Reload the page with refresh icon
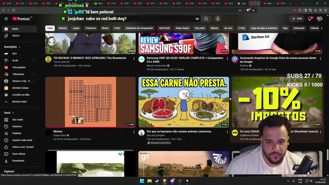This screenshot has height=185, width=329. click(x=14, y=10)
